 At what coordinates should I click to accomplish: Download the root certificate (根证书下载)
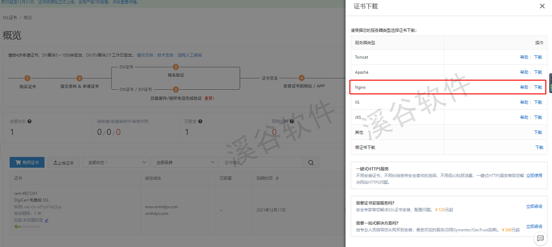[x=539, y=147]
